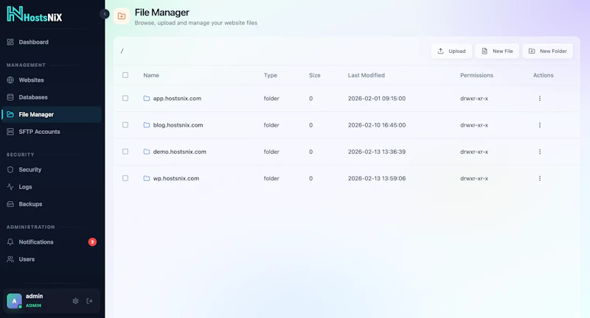Image resolution: width=590 pixels, height=318 pixels.
Task: Click the File Manager folder icon in sidebar
Action: [10, 115]
